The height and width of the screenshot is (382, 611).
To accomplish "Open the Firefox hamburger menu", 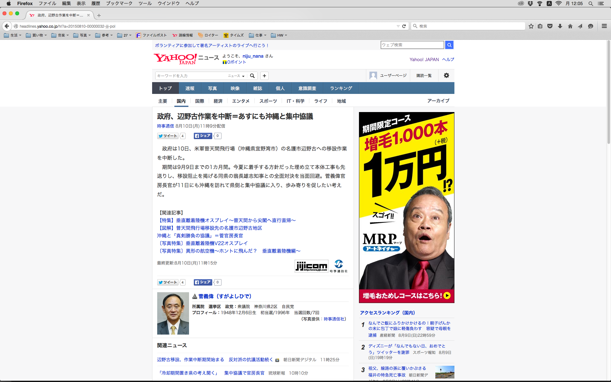I will [x=604, y=26].
